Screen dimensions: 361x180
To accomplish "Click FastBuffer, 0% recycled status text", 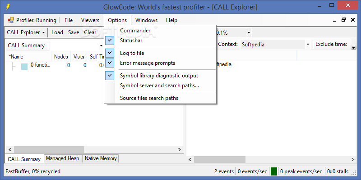I will pos(33,171).
